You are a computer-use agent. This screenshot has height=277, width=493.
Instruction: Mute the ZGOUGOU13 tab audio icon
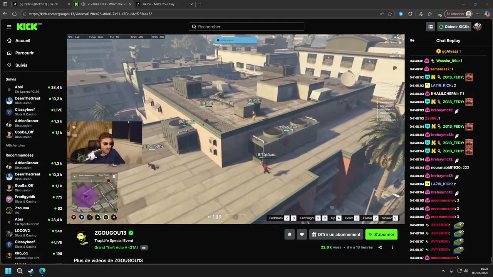[83, 4]
